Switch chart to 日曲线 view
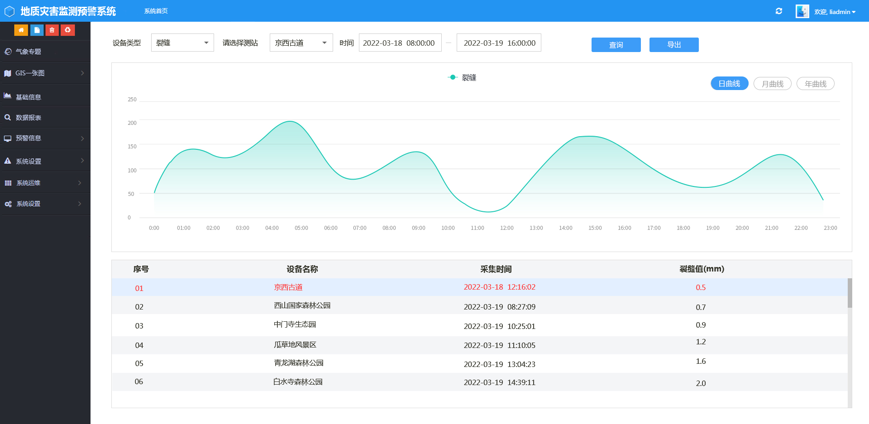This screenshot has height=424, width=869. pyautogui.click(x=729, y=84)
